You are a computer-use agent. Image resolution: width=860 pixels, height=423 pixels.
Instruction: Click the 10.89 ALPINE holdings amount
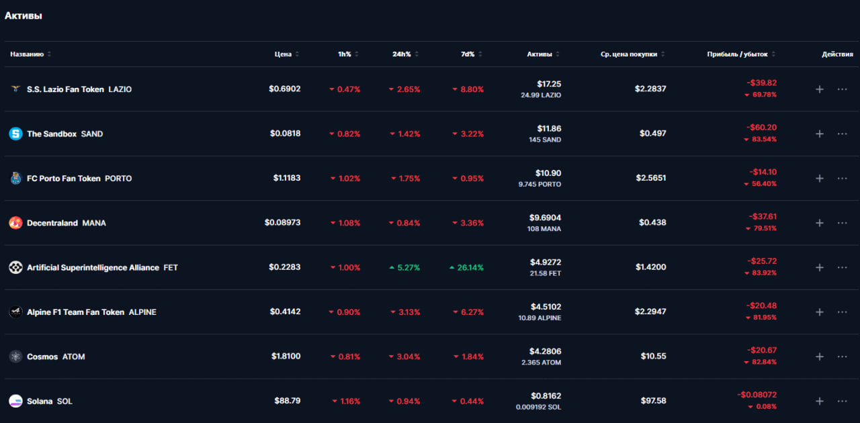(x=540, y=318)
